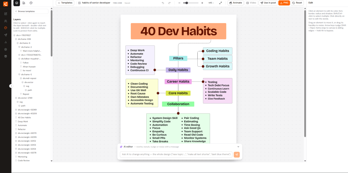The height and width of the screenshot is (173, 348).
Task: Click the Templates back button
Action: [x=65, y=3]
